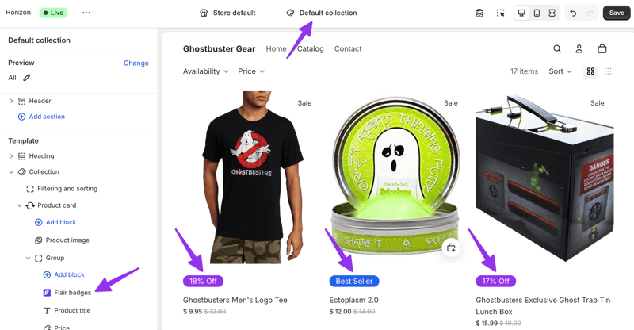
Task: Open the three-dot more actions menu
Action: pyautogui.click(x=86, y=13)
